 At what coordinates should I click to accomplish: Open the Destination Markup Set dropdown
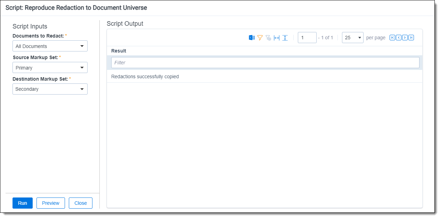pos(50,89)
